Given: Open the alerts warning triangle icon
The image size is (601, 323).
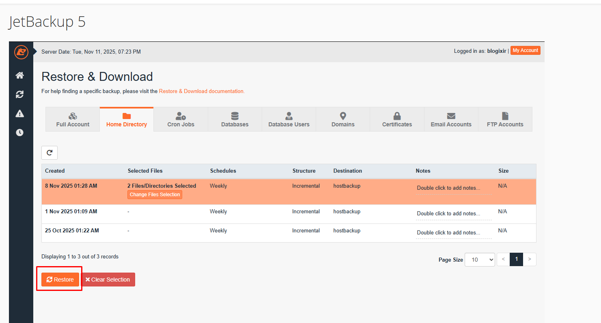Looking at the screenshot, I should click(x=19, y=114).
